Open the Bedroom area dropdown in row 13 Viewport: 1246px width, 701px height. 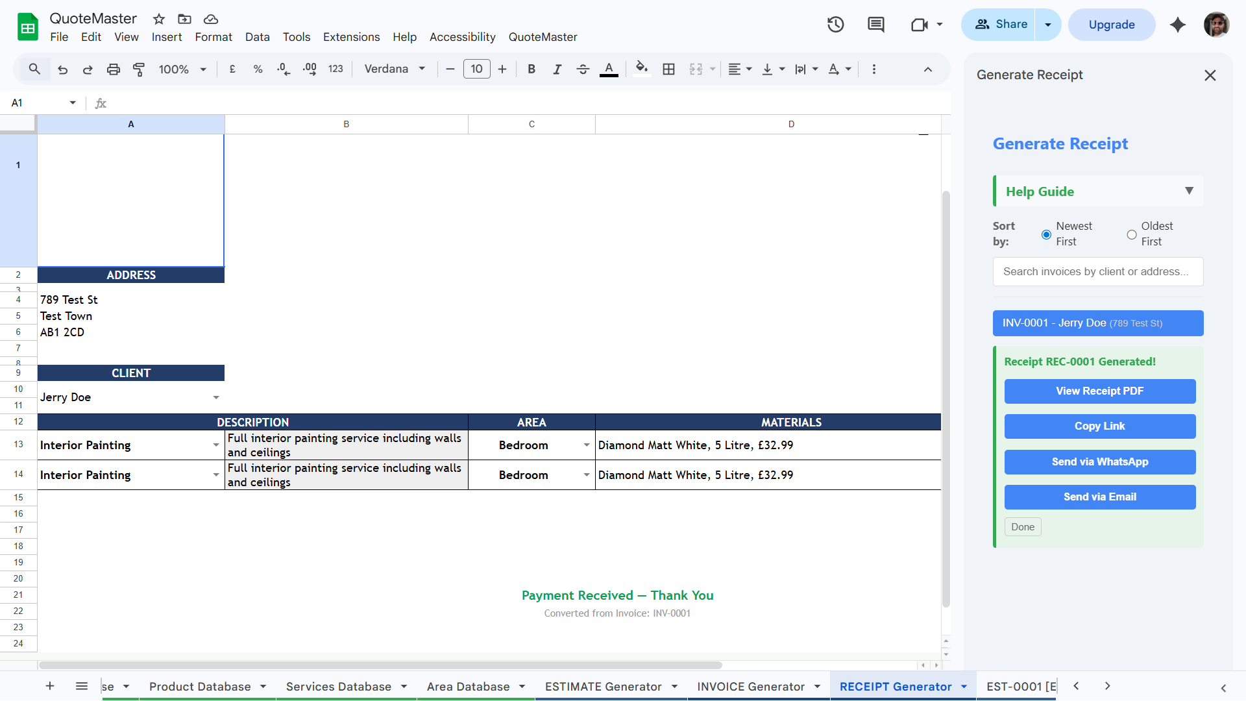click(x=587, y=445)
